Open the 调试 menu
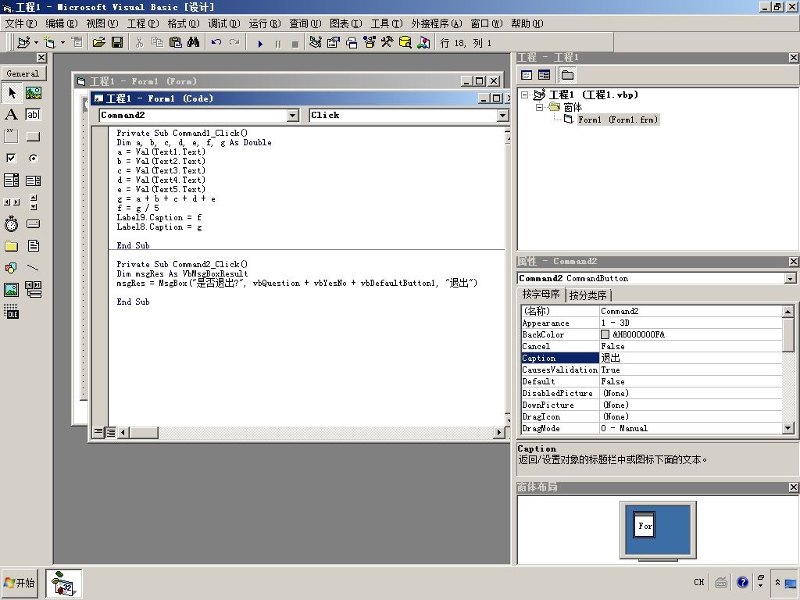800x600 pixels. (x=224, y=23)
